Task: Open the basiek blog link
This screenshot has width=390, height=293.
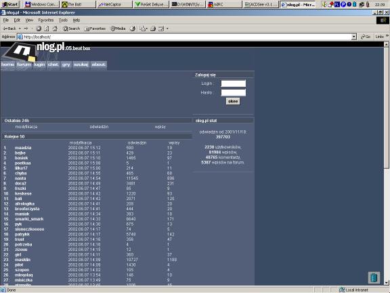Action: pos(21,158)
